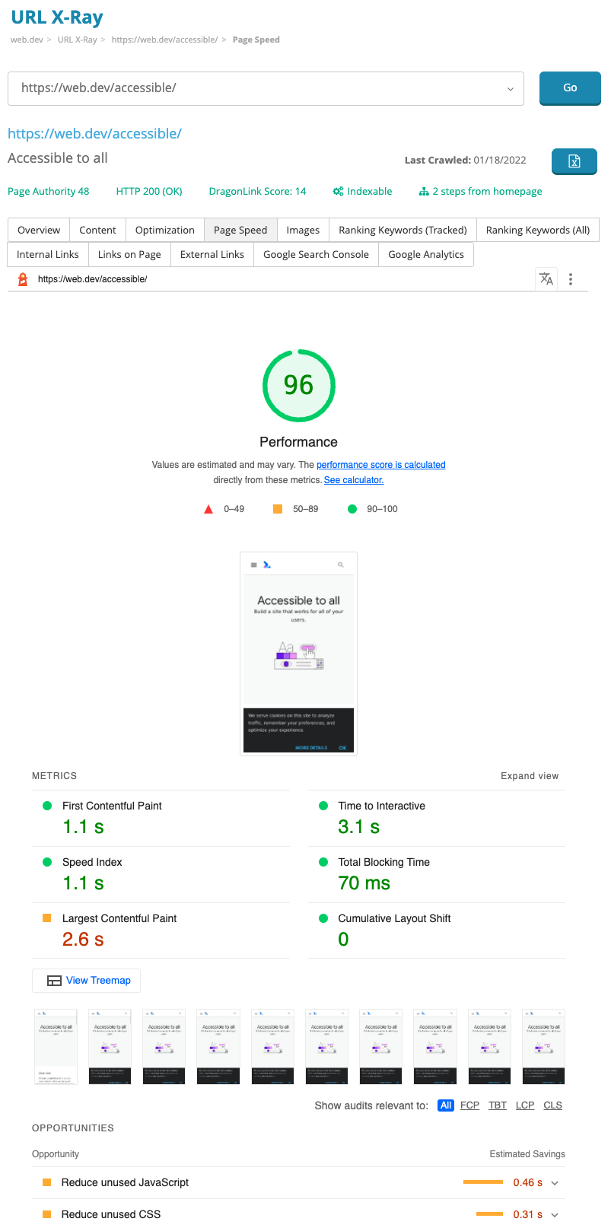The width and height of the screenshot is (611, 1231).
Task: Click the Excel export icon button
Action: (x=574, y=161)
